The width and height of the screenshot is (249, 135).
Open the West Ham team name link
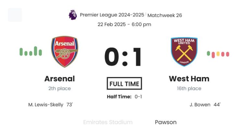coord(189,79)
